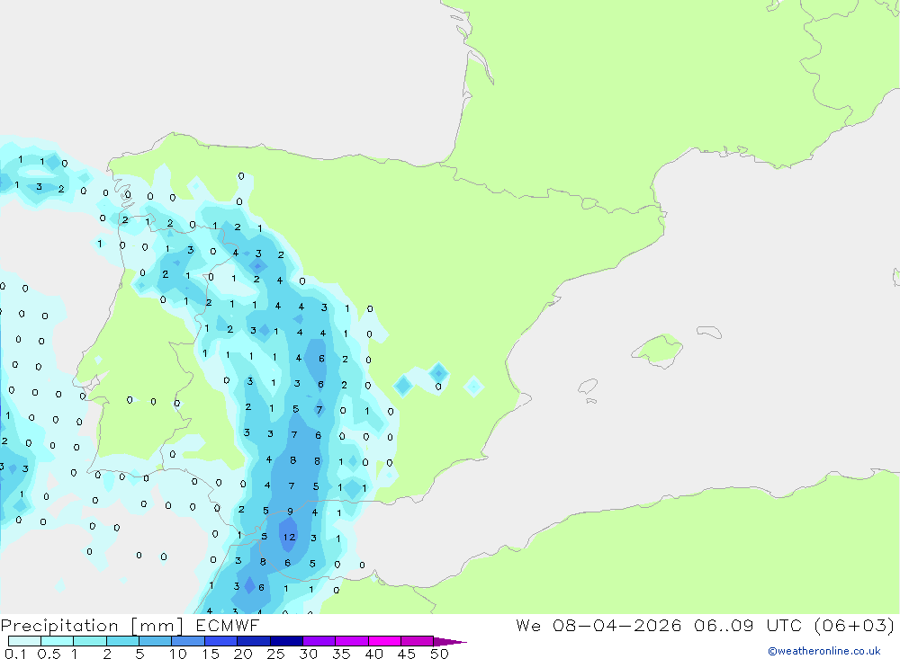The height and width of the screenshot is (659, 900).
Task: Click the legend swatch between 10 and 15
Action: click(x=188, y=641)
